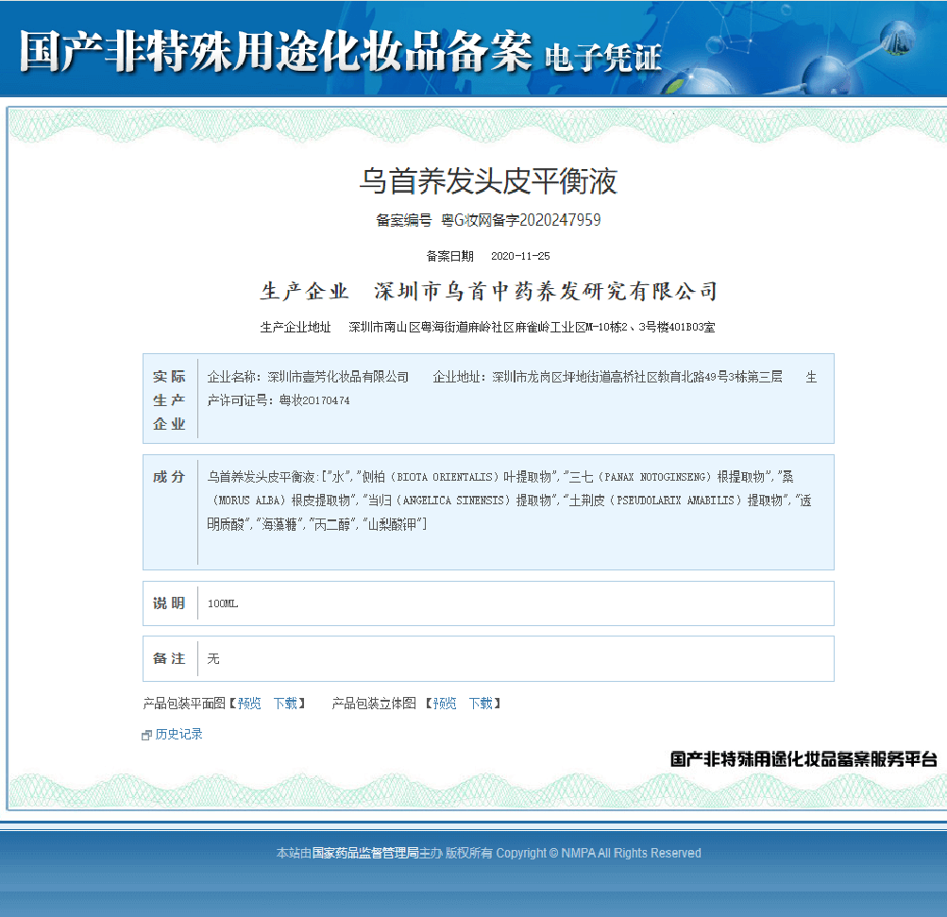This screenshot has height=917, width=947.
Task: Click the 备案日期 label
Action: click(x=450, y=256)
